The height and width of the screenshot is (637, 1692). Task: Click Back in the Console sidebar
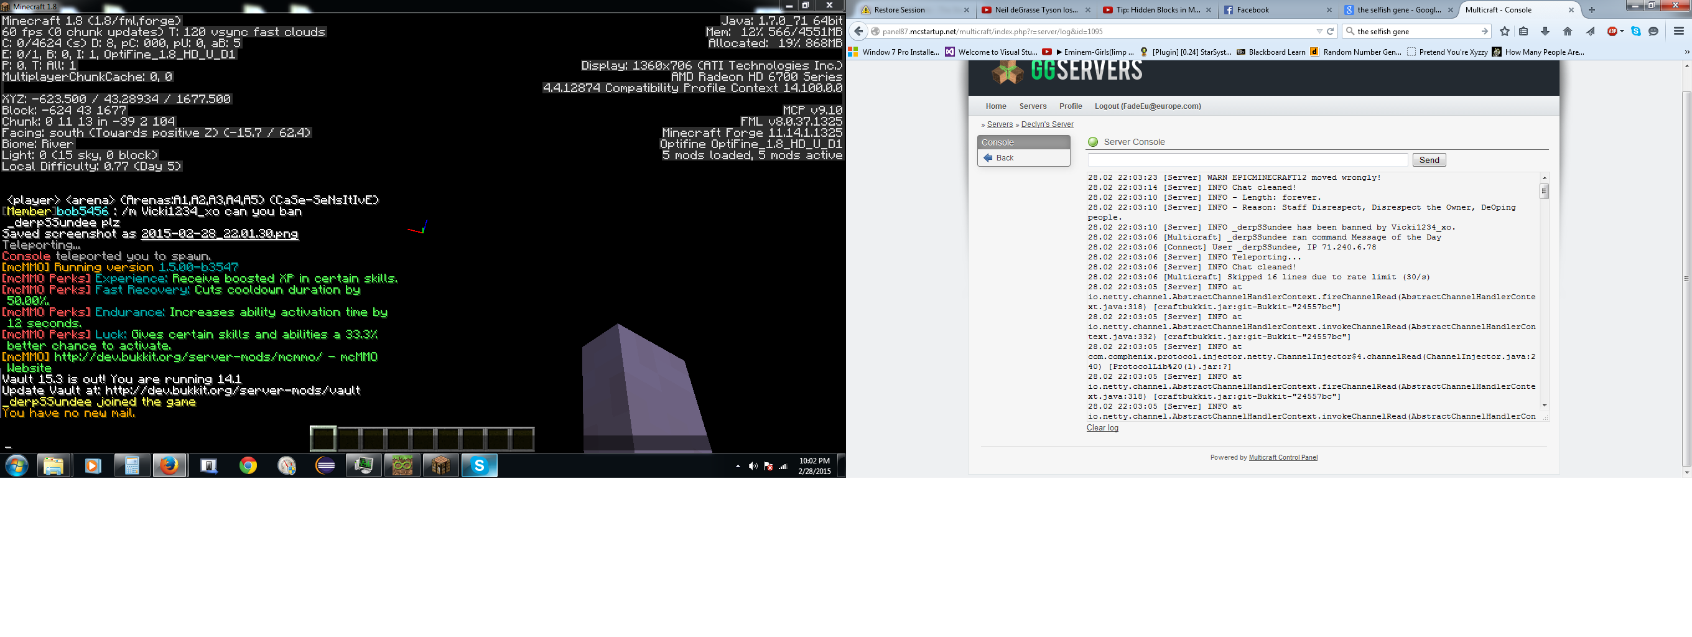1004,157
